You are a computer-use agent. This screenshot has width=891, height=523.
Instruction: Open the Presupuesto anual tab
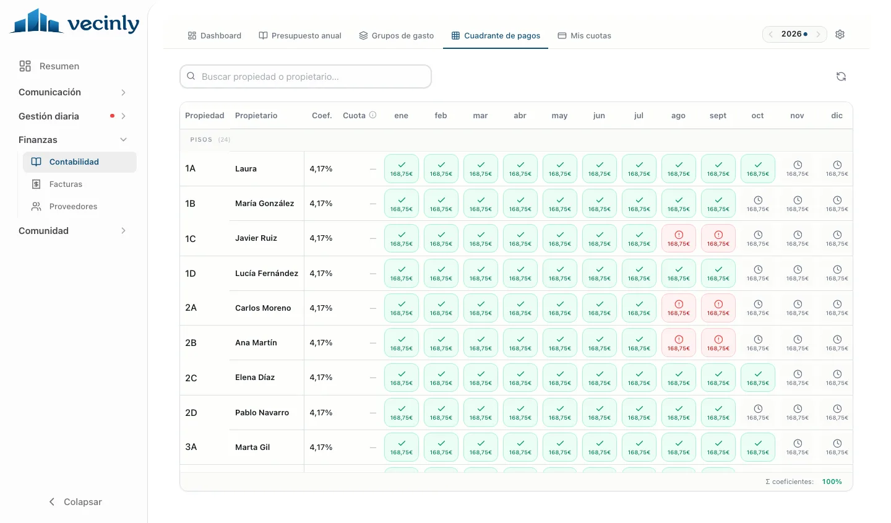tap(300, 36)
